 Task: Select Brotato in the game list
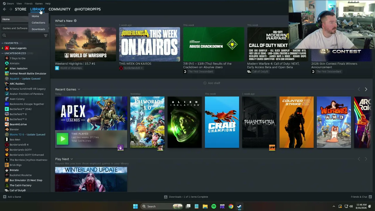(14, 170)
